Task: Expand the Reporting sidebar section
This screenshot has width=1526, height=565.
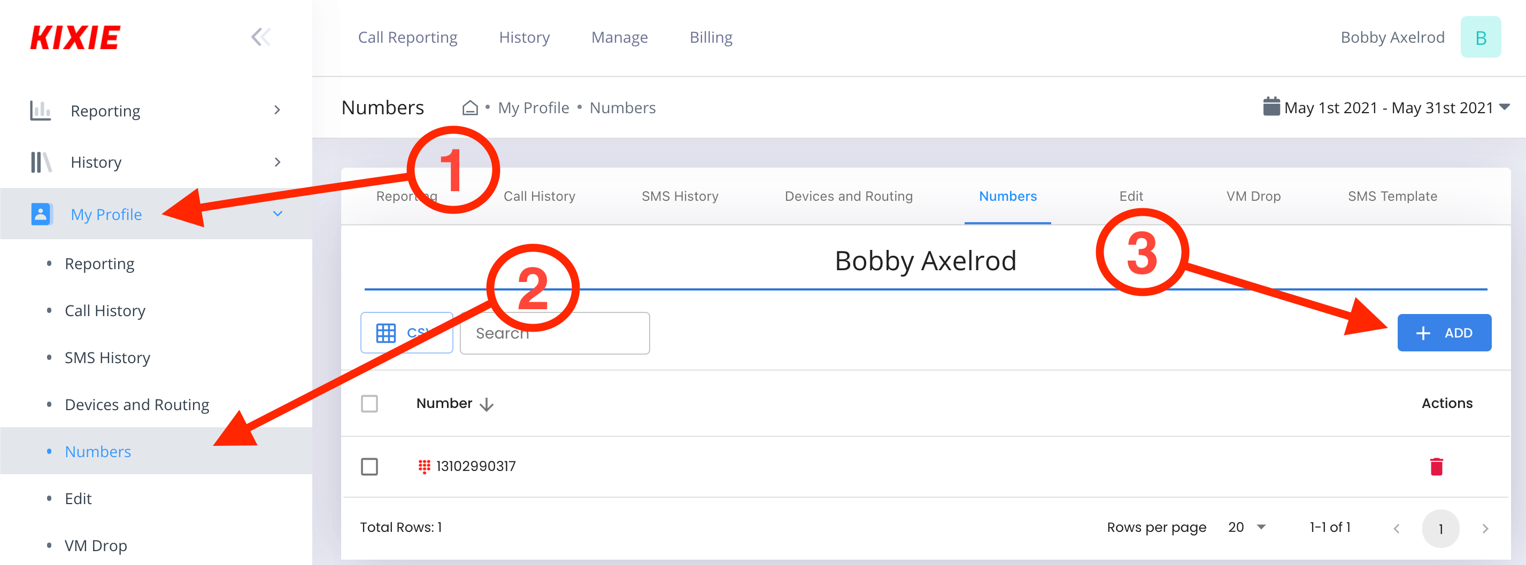Action: click(x=276, y=111)
